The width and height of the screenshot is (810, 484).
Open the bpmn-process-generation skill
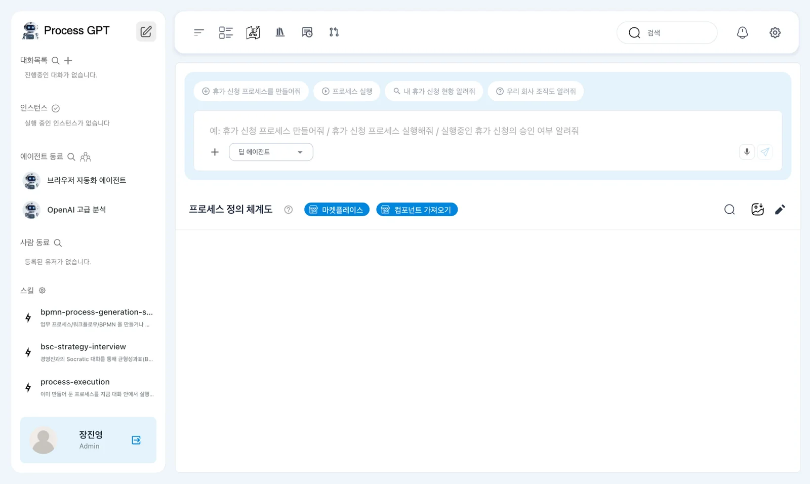click(88, 317)
